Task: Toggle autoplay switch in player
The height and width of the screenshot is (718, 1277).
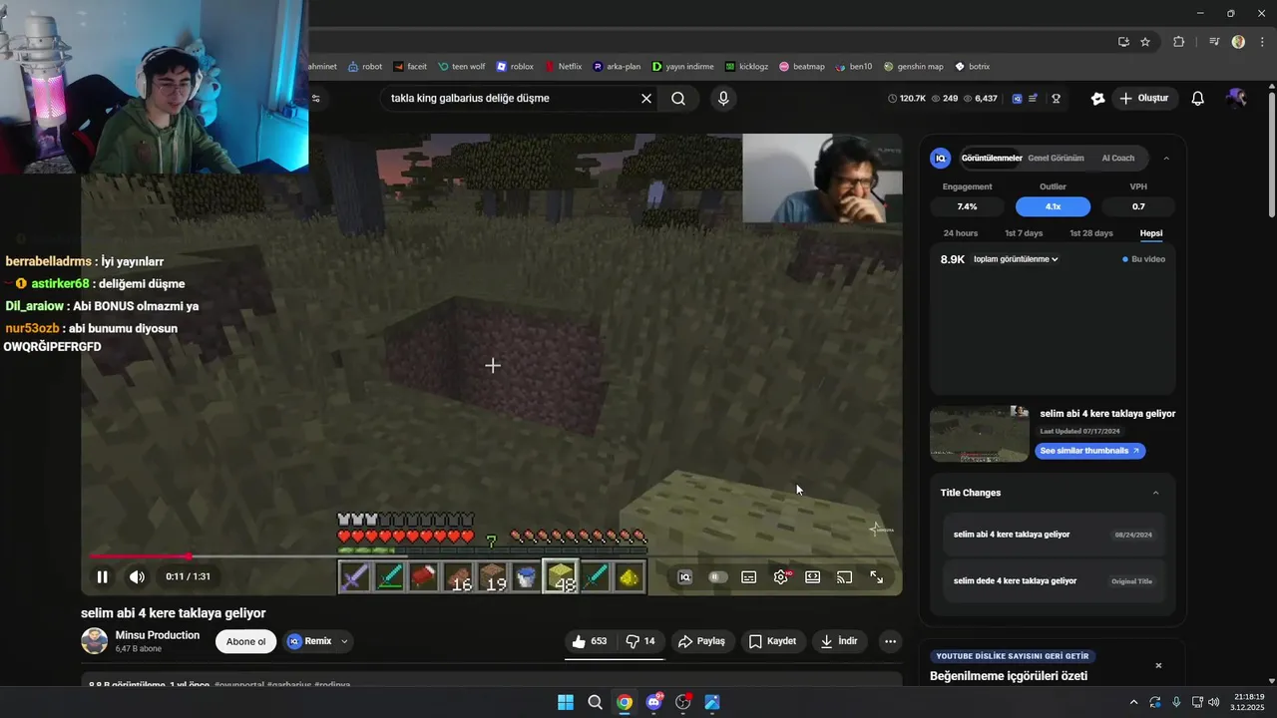Action: (717, 576)
